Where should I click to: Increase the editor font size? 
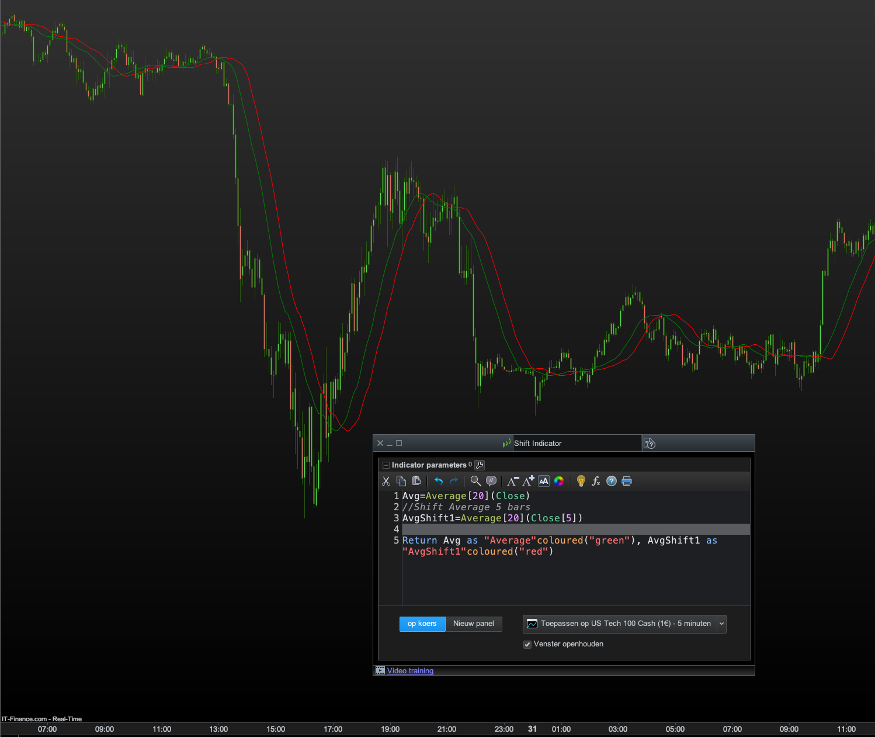point(529,481)
